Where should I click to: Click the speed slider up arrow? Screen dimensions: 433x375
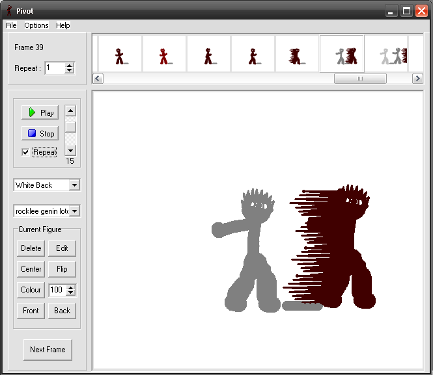click(71, 110)
